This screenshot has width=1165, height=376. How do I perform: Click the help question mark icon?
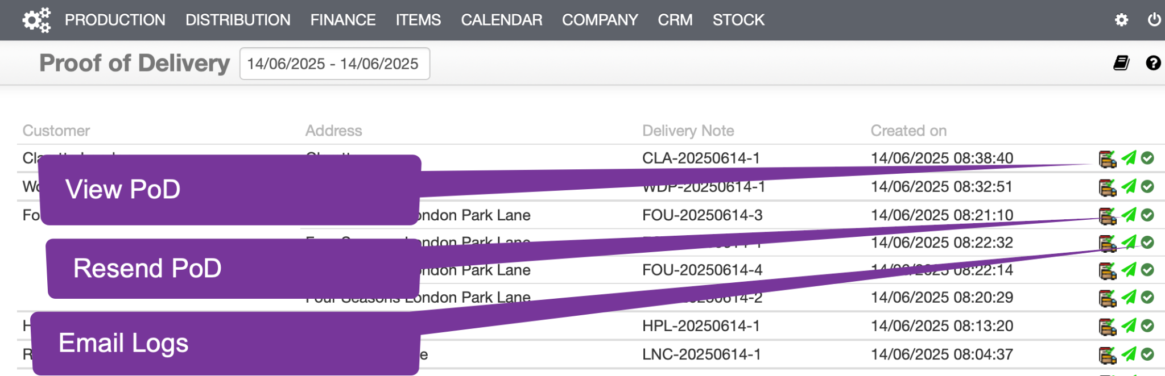pos(1153,63)
